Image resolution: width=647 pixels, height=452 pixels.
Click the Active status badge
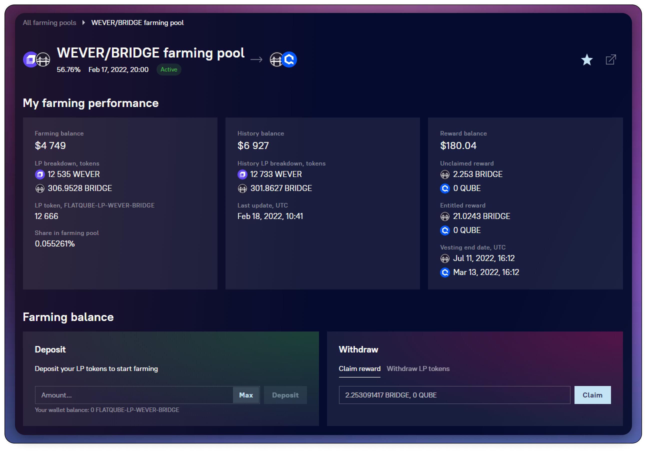click(168, 69)
